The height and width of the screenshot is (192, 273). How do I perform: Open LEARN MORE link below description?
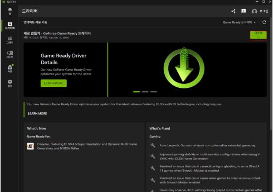37,113
